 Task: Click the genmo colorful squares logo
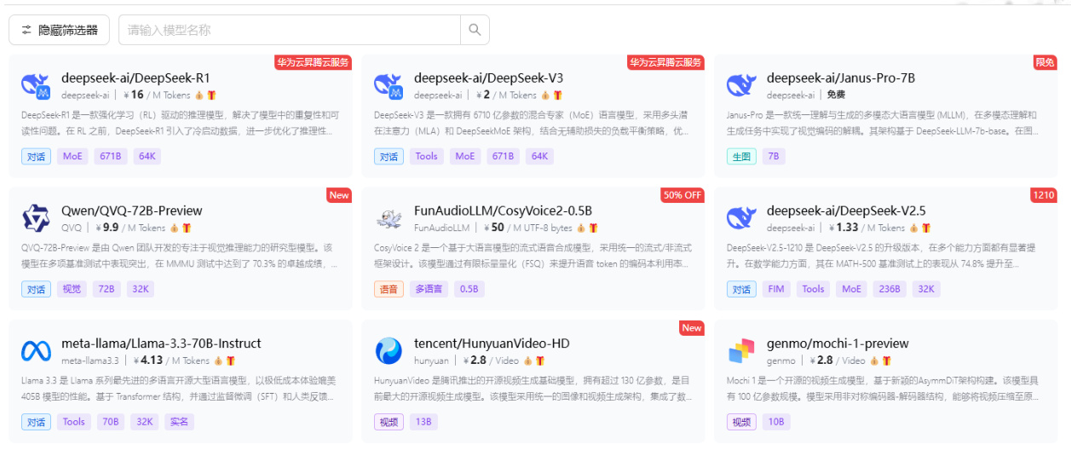(x=741, y=351)
